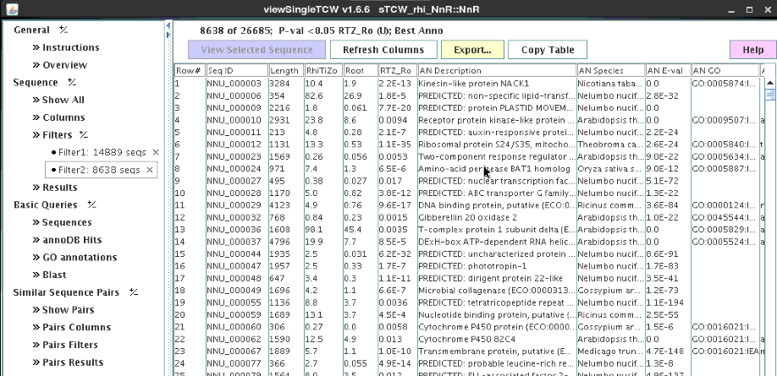Toggle the Basic Queries section icon
The image size is (777, 376).
coord(91,205)
